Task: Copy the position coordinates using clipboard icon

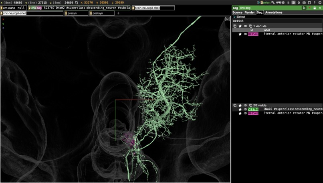Action: click(x=77, y=3)
